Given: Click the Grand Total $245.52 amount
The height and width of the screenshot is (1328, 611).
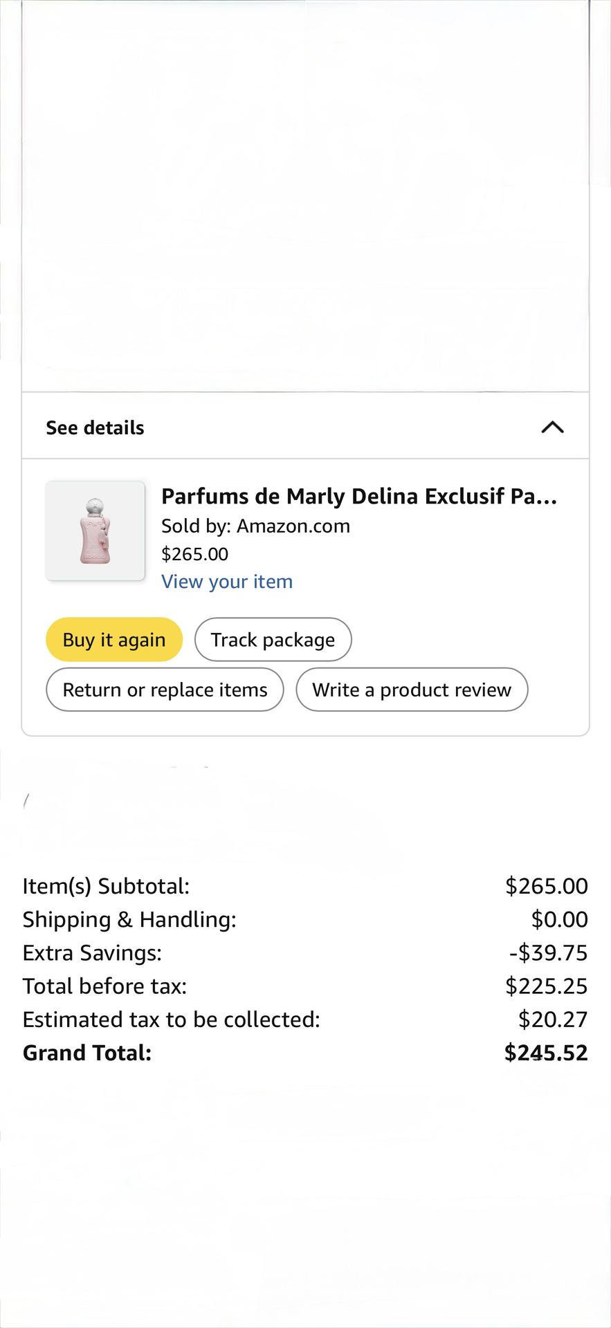Looking at the screenshot, I should point(545,1053).
